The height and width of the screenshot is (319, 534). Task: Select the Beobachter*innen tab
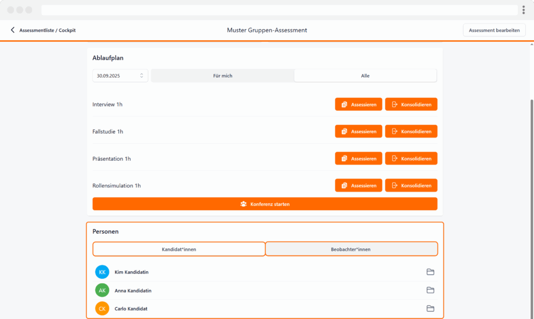(x=351, y=249)
